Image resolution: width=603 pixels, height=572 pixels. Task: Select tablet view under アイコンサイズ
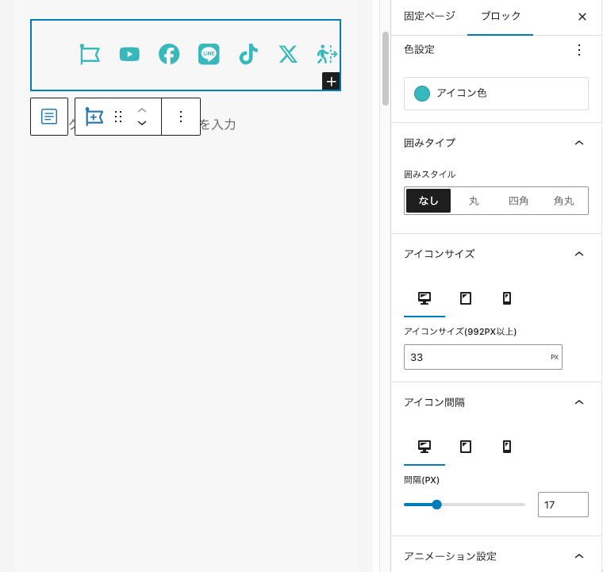coord(466,298)
